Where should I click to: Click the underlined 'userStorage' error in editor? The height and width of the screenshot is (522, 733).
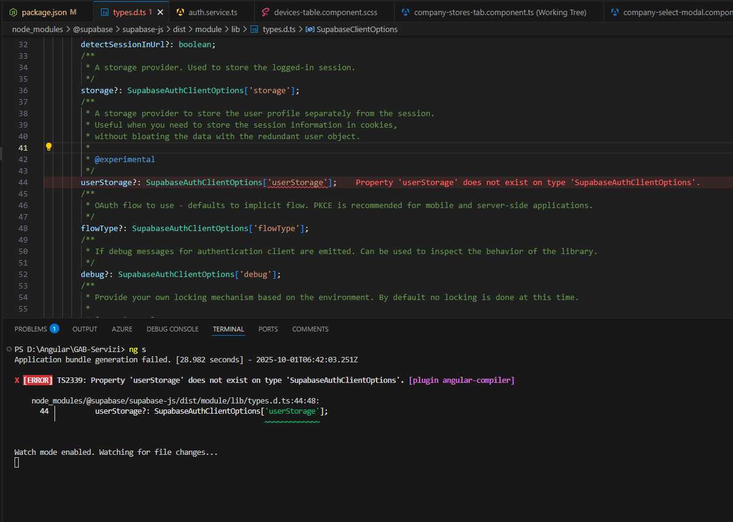point(298,183)
